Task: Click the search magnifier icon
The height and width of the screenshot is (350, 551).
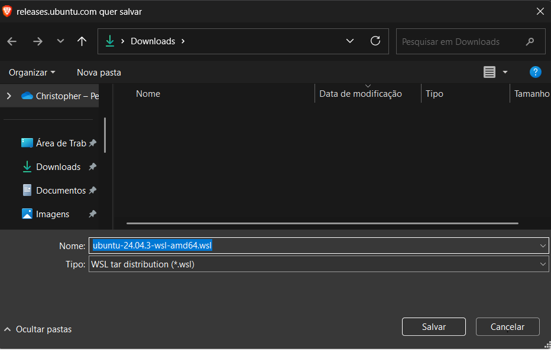Action: tap(530, 42)
